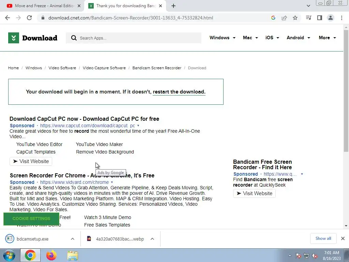Close the Thank you for downloading tab

(161, 6)
